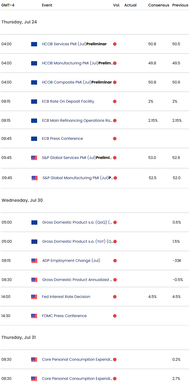Click the Consensus column header

point(159,5)
